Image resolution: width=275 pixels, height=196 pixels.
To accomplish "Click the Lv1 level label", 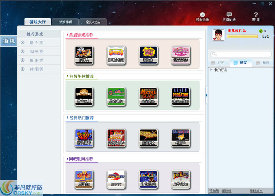I will pos(266,36).
